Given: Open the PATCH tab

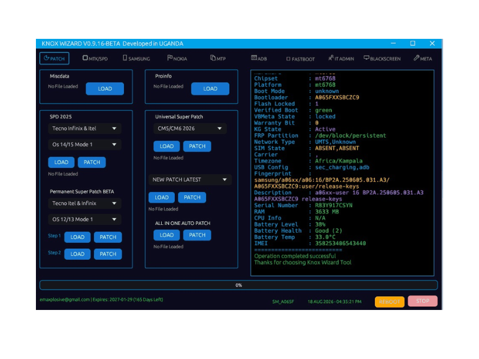Looking at the screenshot, I should pos(54,58).
